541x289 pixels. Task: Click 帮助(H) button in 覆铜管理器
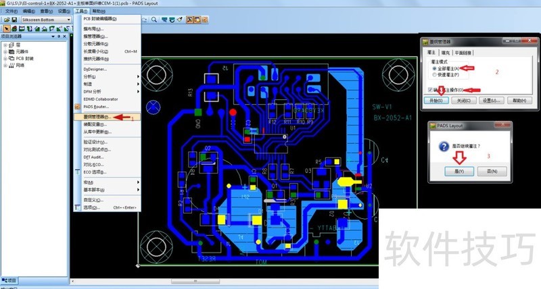point(519,101)
